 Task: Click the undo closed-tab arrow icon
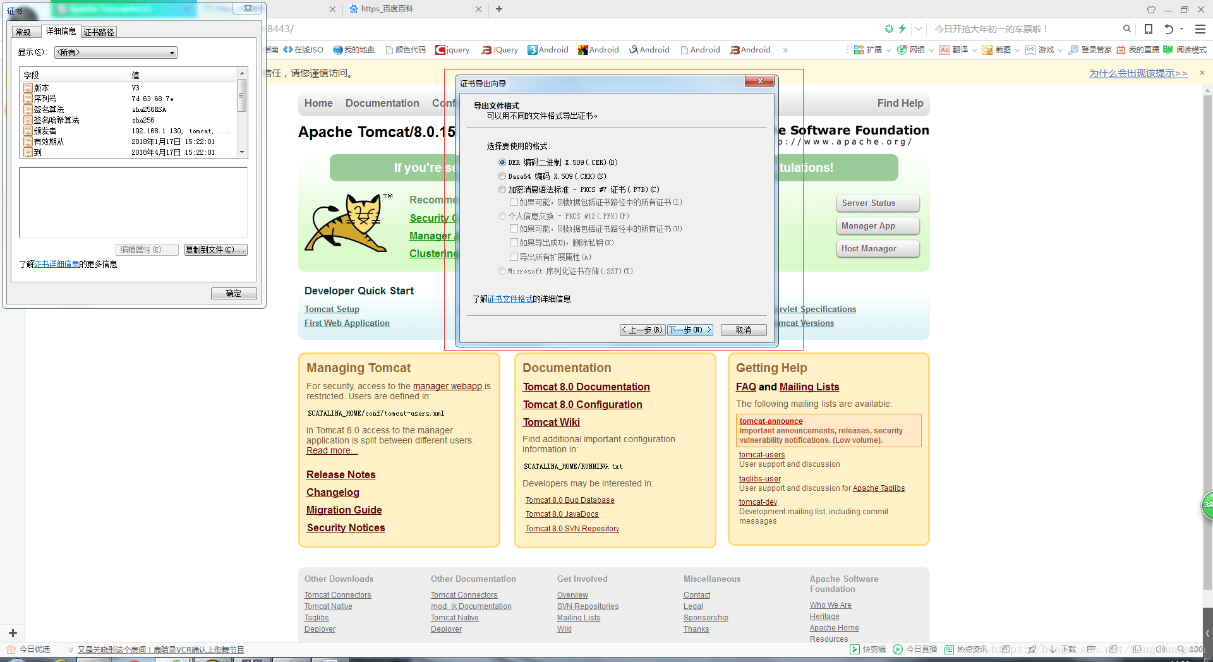click(1168, 29)
